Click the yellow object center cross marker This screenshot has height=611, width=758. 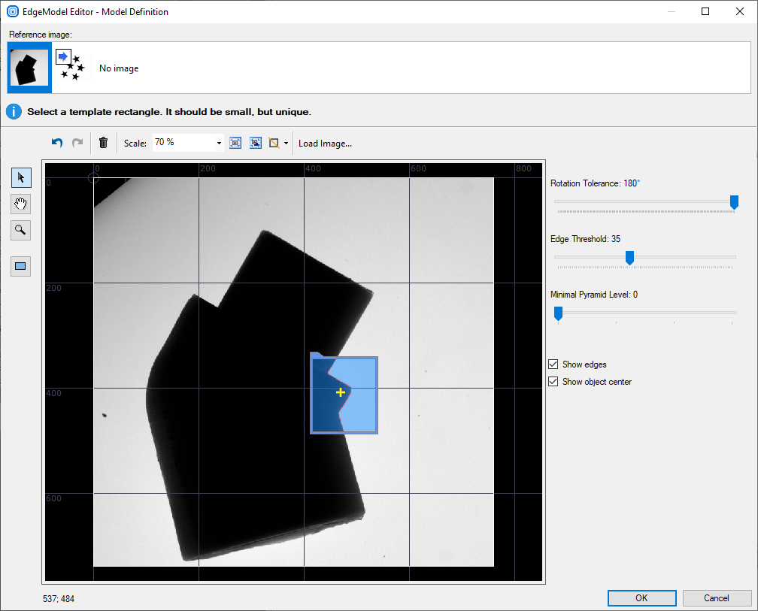[x=341, y=392]
